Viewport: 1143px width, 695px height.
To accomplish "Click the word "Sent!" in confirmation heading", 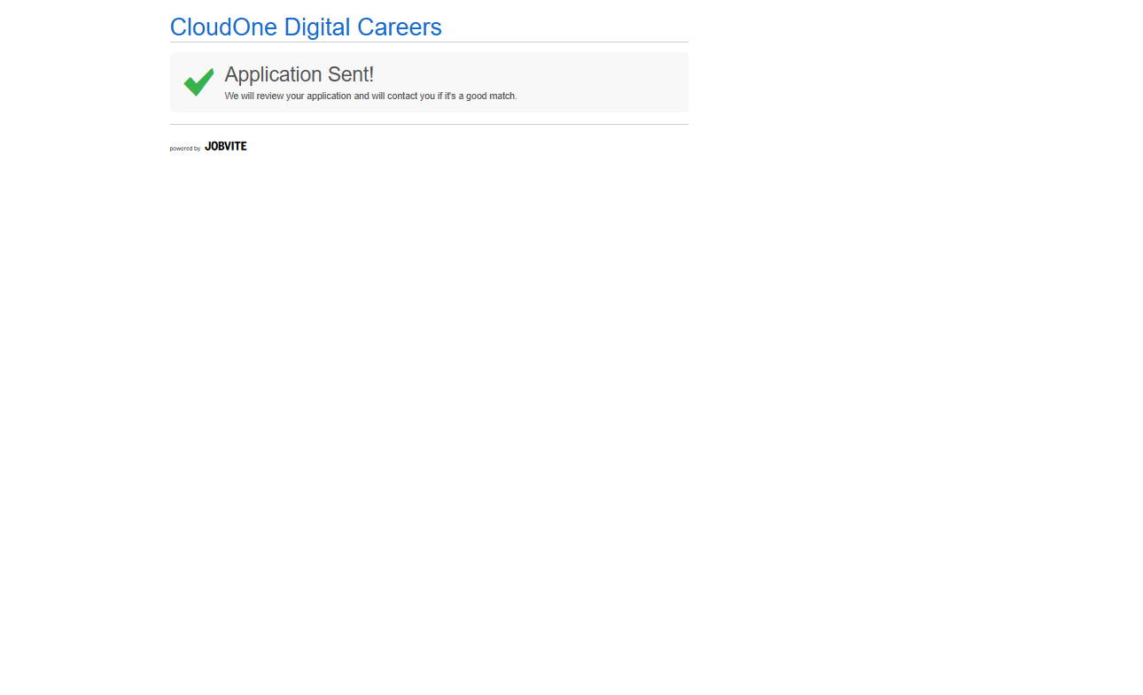I will tap(351, 74).
